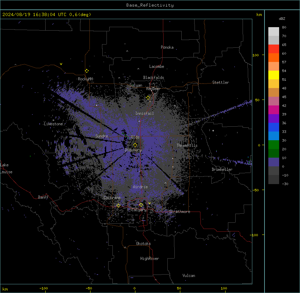Pick the yellow diamond marker under the Cochrane label
The image size is (300, 293).
(x=118, y=205)
